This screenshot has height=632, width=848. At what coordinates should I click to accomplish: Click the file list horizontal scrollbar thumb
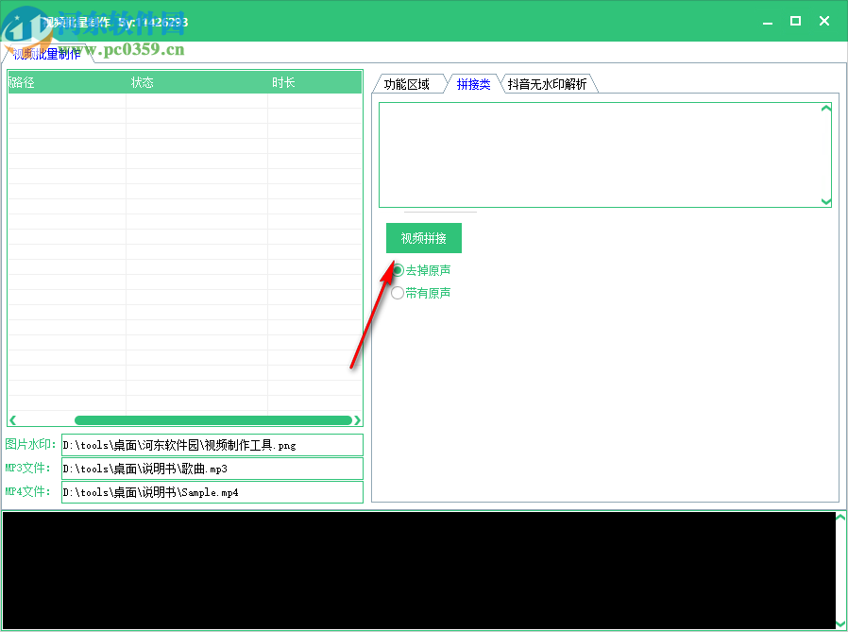[x=213, y=420]
